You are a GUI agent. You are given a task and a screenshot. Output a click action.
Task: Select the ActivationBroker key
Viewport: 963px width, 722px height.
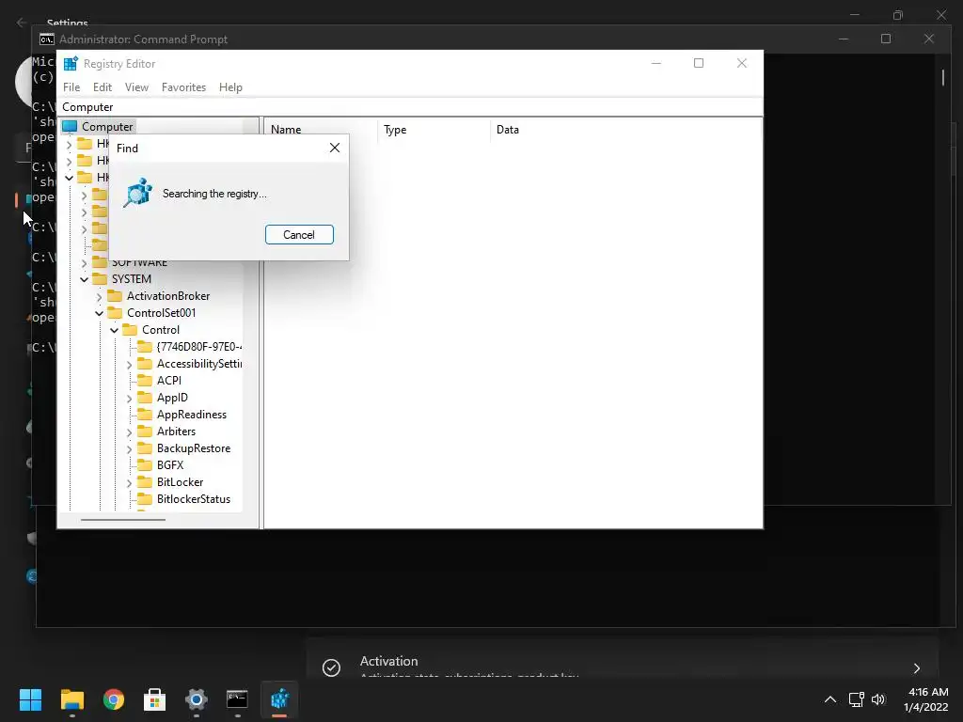pos(168,296)
